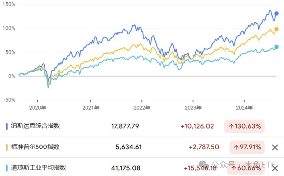Image resolution: width=284 pixels, height=176 pixels.
Task: Select the 2022年 label on the time axis
Action: point(142,108)
